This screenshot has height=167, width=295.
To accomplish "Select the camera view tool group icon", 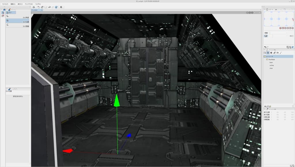I will pyautogui.click(x=3, y=12).
